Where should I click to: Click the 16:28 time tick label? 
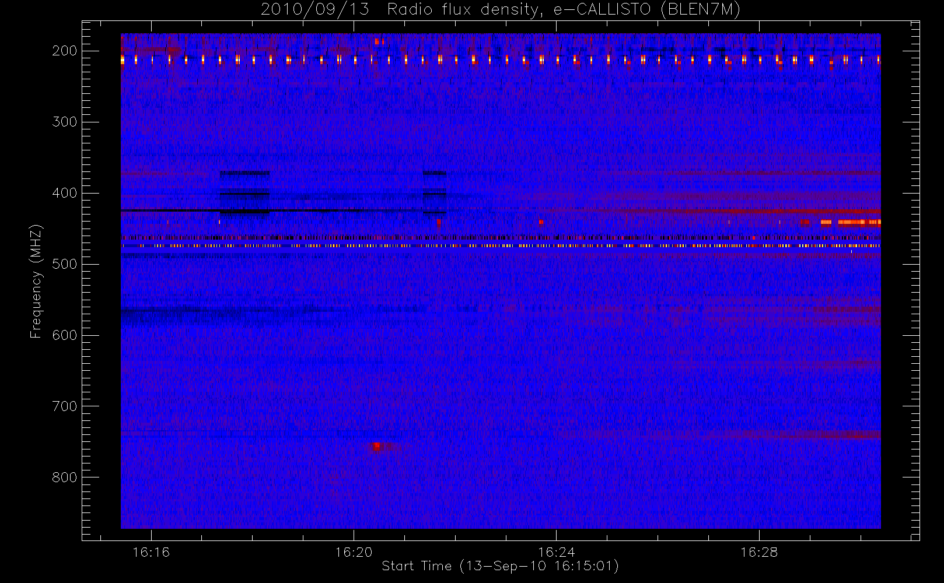(x=759, y=552)
